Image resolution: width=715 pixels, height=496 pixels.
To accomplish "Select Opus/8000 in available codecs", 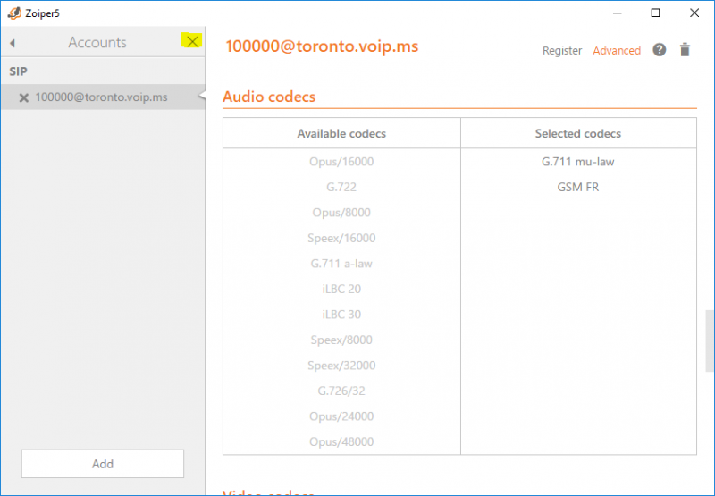I will (341, 213).
